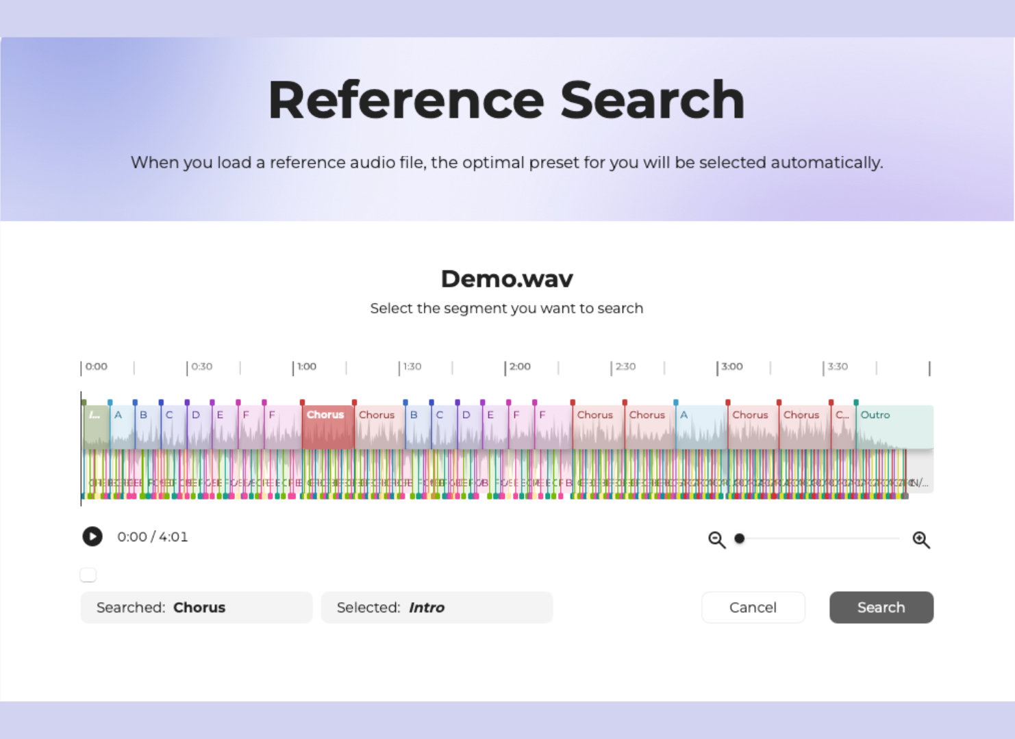This screenshot has width=1015, height=739.
Task: Click the Selected: Intro field
Action: [436, 608]
